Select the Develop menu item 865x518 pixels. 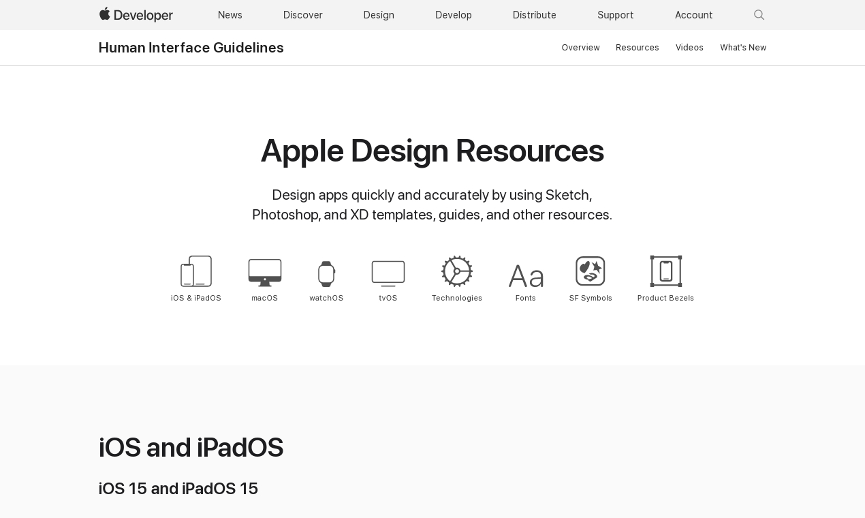[x=453, y=15]
